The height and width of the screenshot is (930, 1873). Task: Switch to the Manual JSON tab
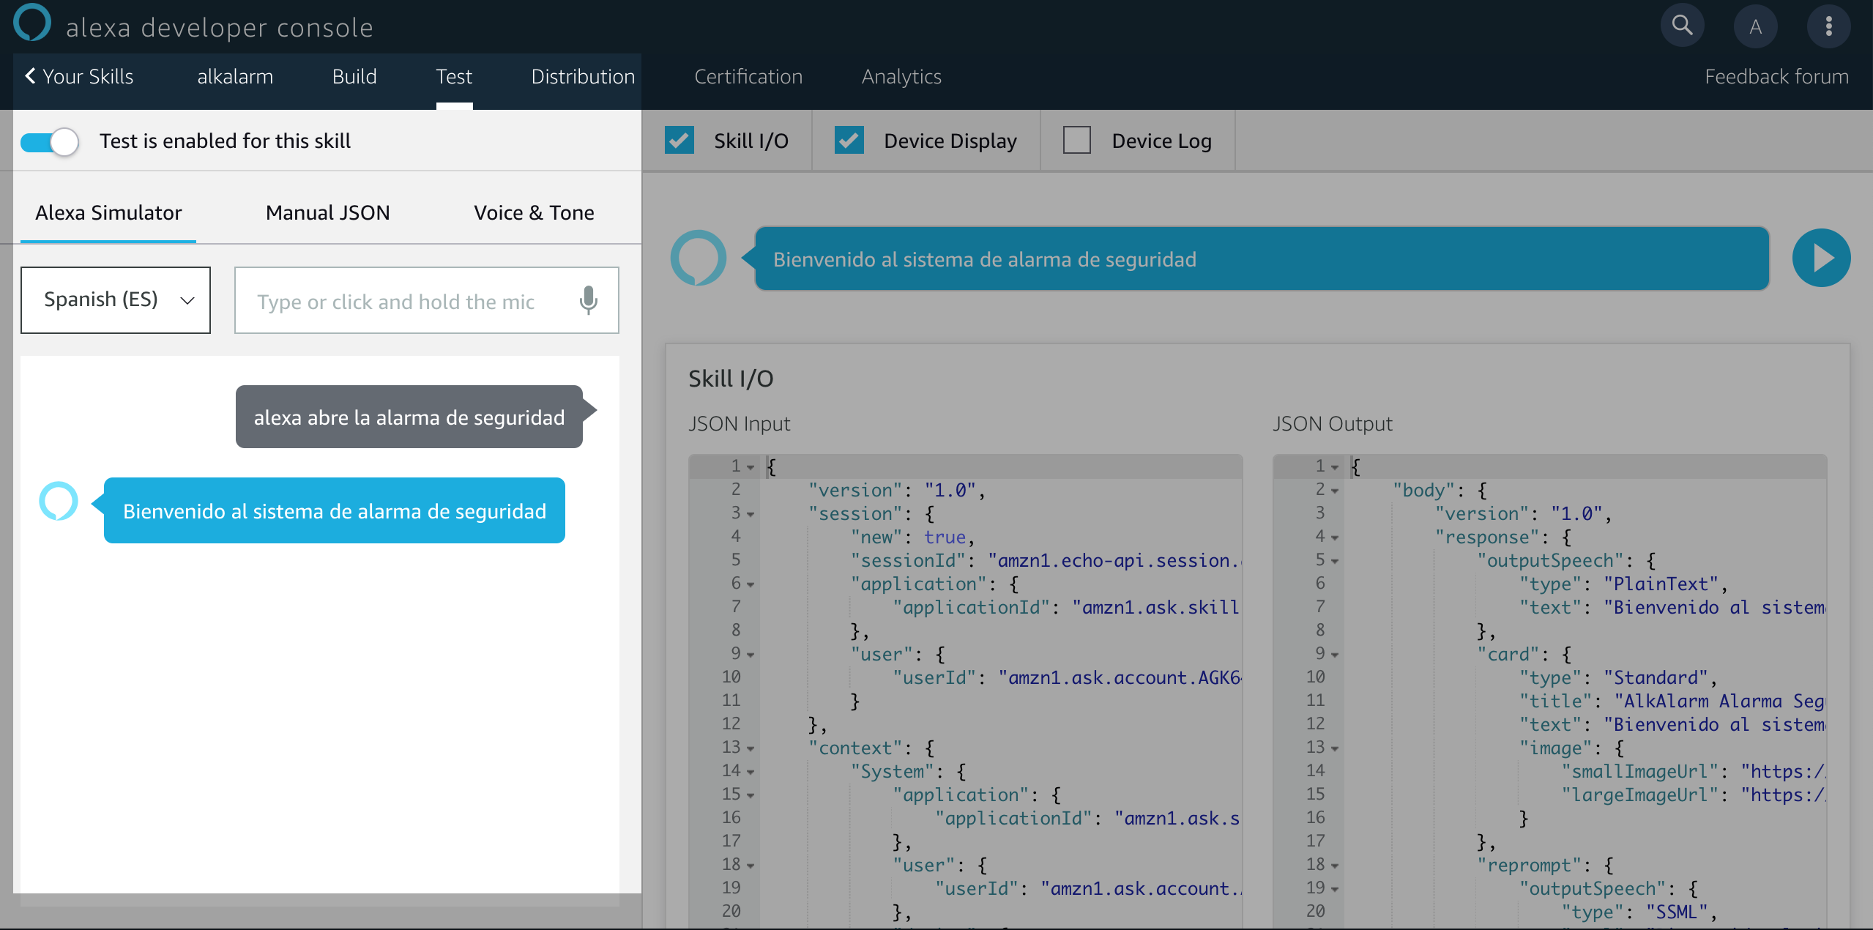click(327, 212)
